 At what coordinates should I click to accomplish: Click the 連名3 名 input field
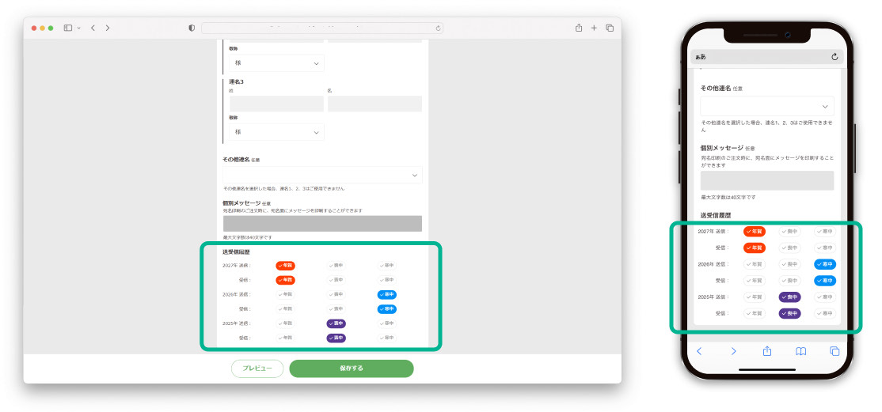point(374,104)
